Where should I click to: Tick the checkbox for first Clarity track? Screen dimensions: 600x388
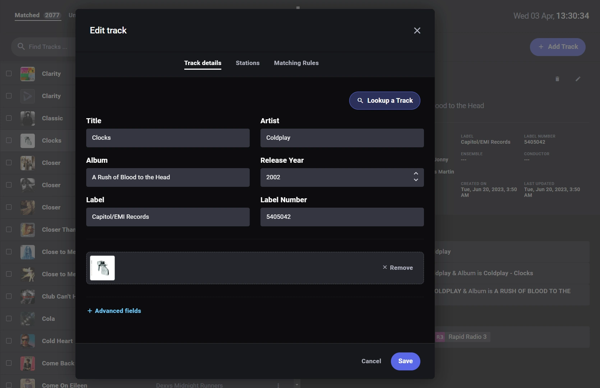9,74
